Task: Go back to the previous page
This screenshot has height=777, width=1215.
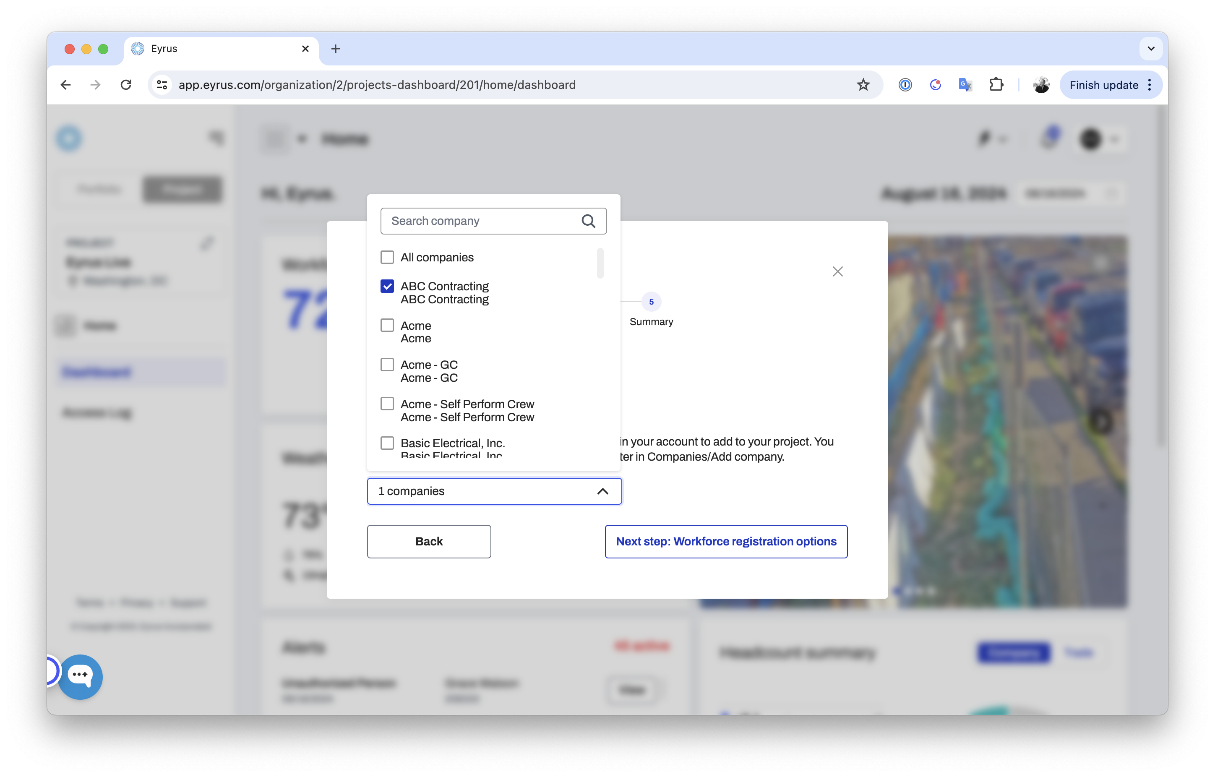Action: coord(65,85)
